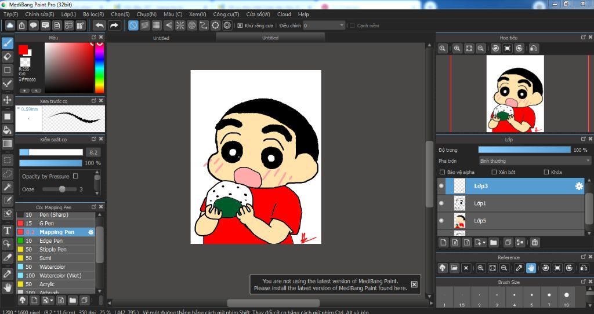
Task: Open Lớp3 layer settings gear
Action: point(579,186)
